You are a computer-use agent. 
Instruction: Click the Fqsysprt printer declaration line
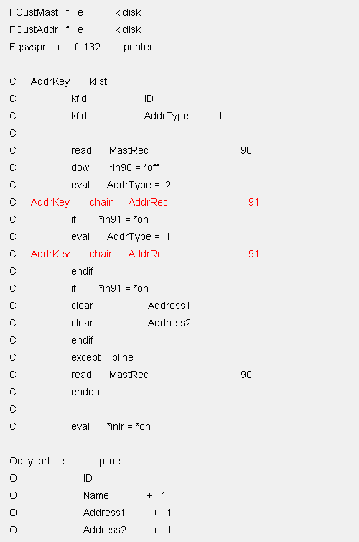point(80,47)
